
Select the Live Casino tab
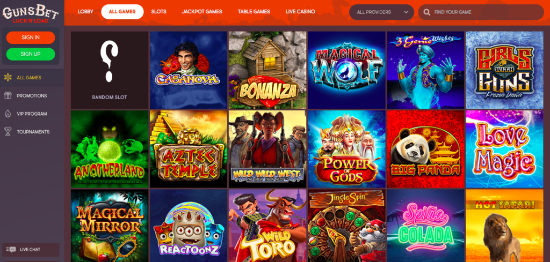[x=300, y=12]
